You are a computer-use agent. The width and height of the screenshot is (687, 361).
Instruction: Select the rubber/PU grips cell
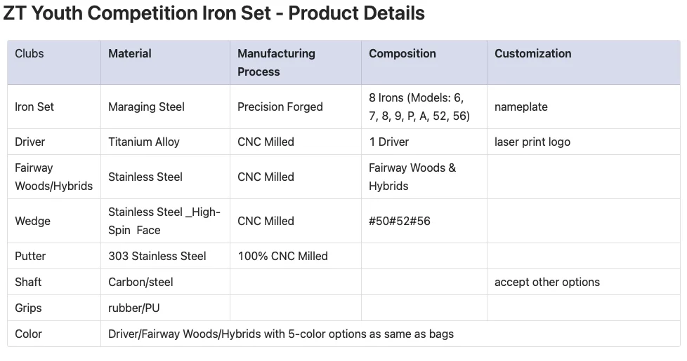(x=134, y=308)
